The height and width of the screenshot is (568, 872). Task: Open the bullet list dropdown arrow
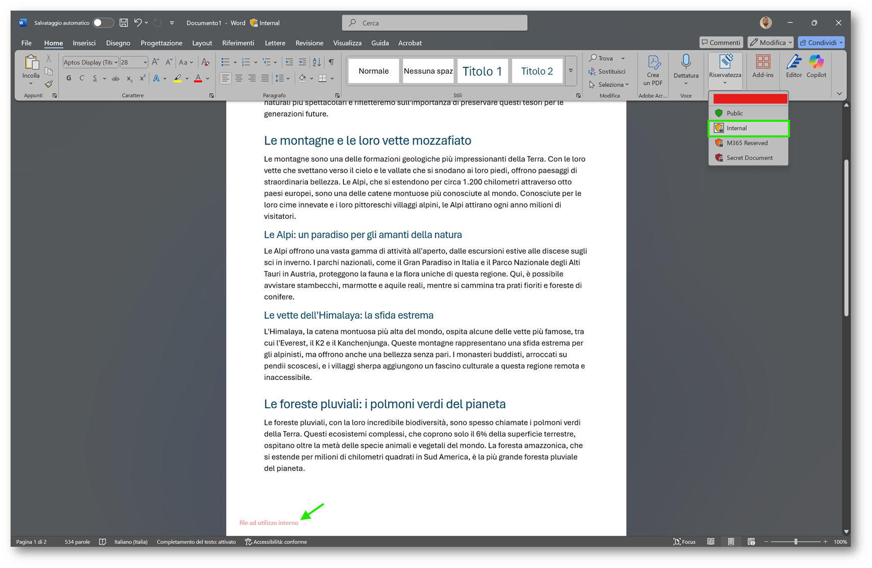(x=235, y=62)
